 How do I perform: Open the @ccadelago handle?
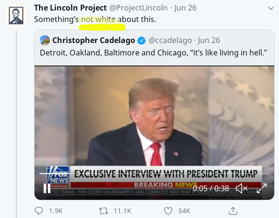[170, 41]
